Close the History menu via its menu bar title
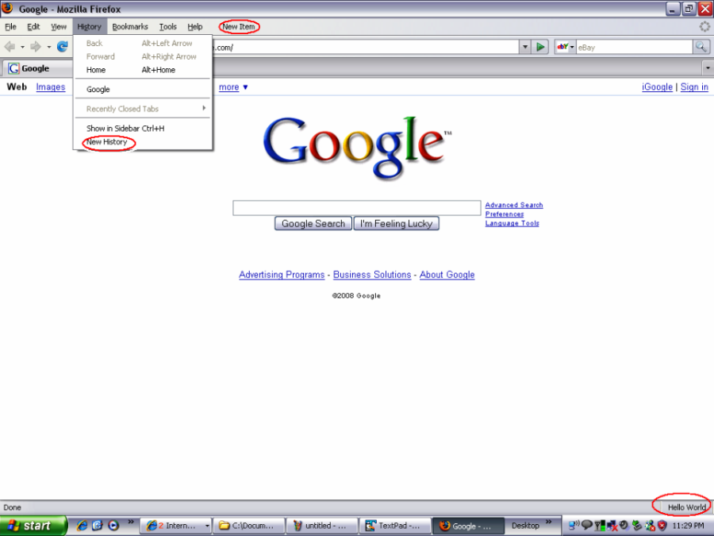Viewport: 714px width, 536px height. [x=89, y=27]
